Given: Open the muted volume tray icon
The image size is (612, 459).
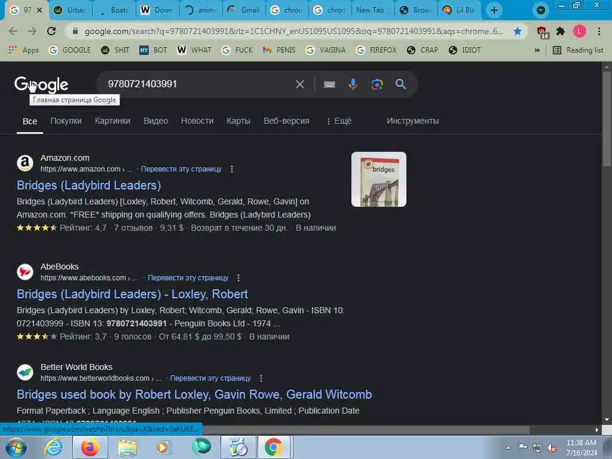Looking at the screenshot, I should click(x=552, y=448).
